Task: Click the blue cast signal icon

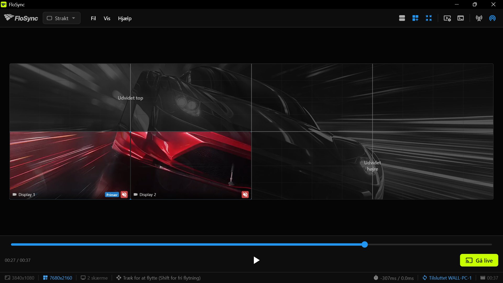Action: [x=492, y=18]
